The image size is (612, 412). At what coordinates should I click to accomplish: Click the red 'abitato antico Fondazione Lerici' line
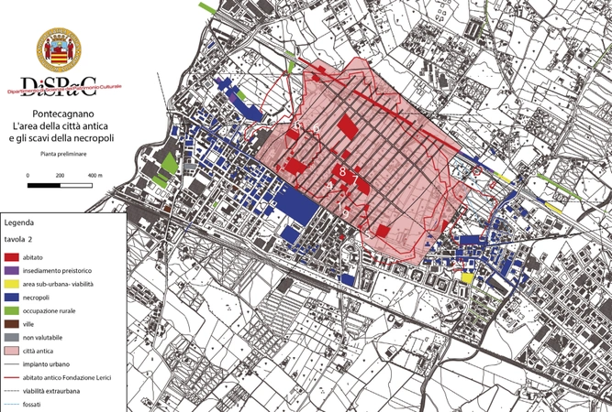pos(11,377)
